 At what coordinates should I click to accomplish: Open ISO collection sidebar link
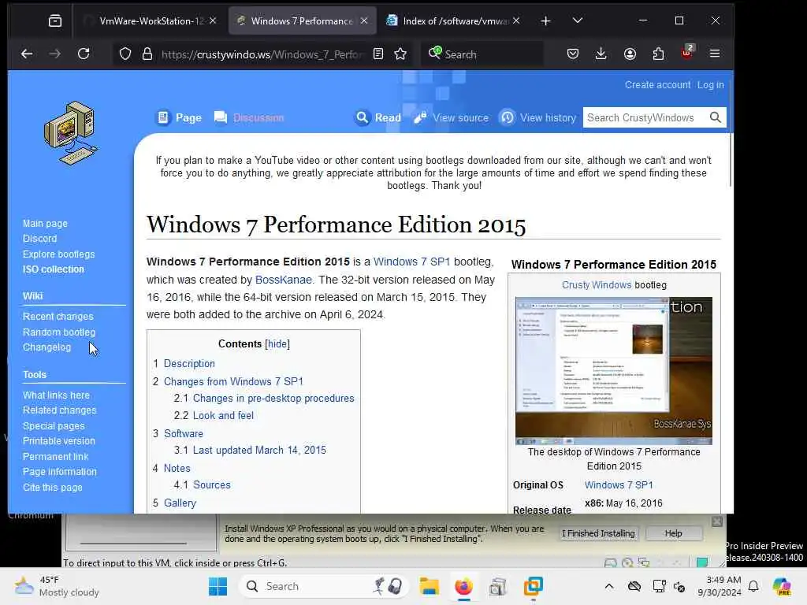coord(53,269)
